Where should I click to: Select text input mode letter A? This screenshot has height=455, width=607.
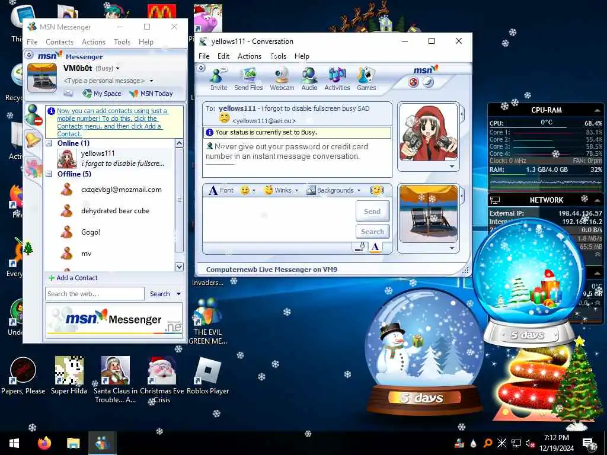click(375, 247)
